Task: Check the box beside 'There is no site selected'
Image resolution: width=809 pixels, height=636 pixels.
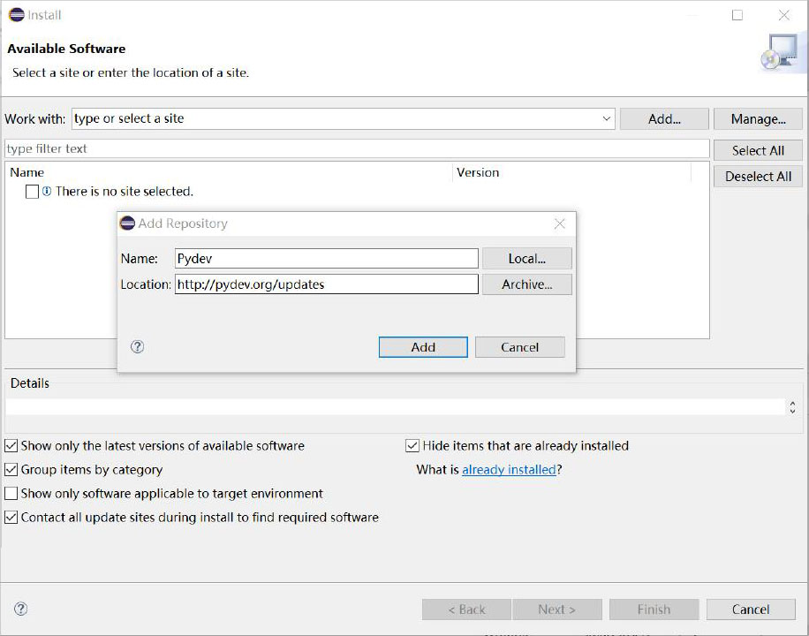Action: [32, 192]
